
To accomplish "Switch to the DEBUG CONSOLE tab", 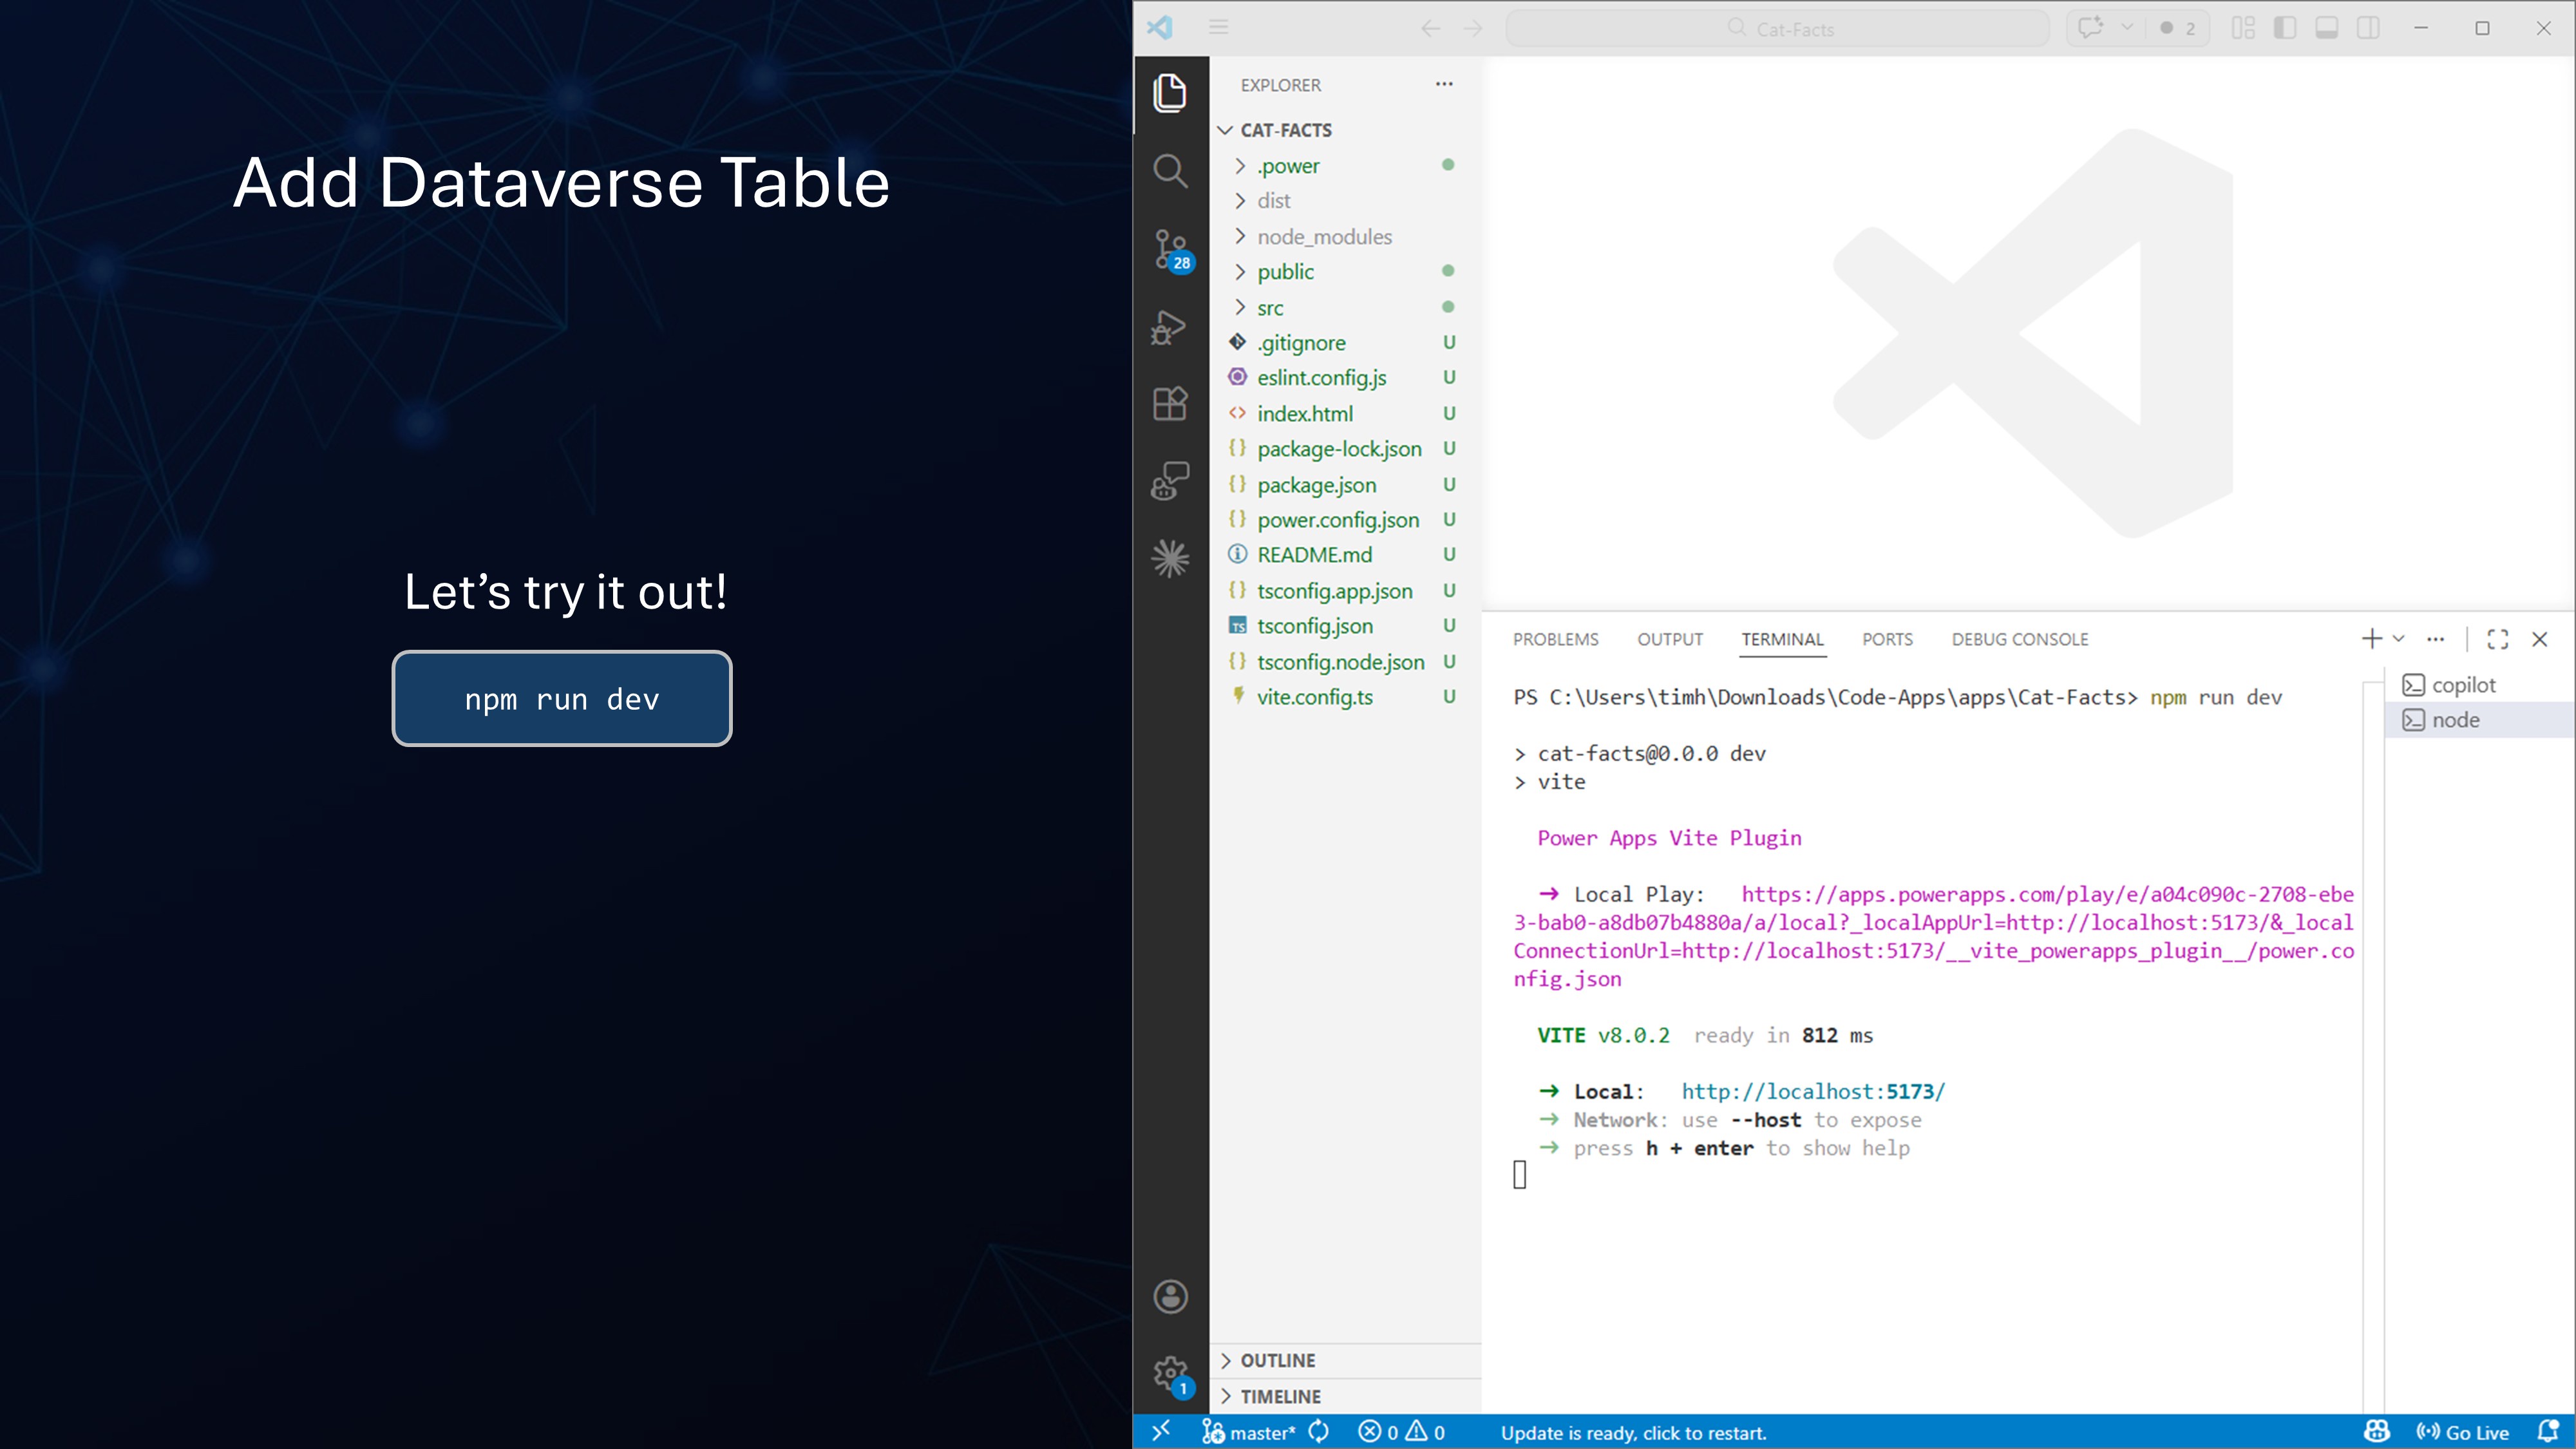I will [2020, 640].
